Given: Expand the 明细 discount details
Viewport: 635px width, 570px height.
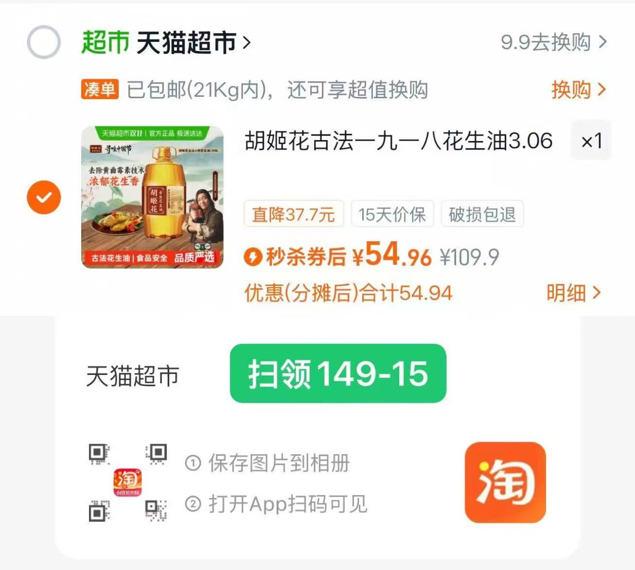Looking at the screenshot, I should click(x=574, y=293).
